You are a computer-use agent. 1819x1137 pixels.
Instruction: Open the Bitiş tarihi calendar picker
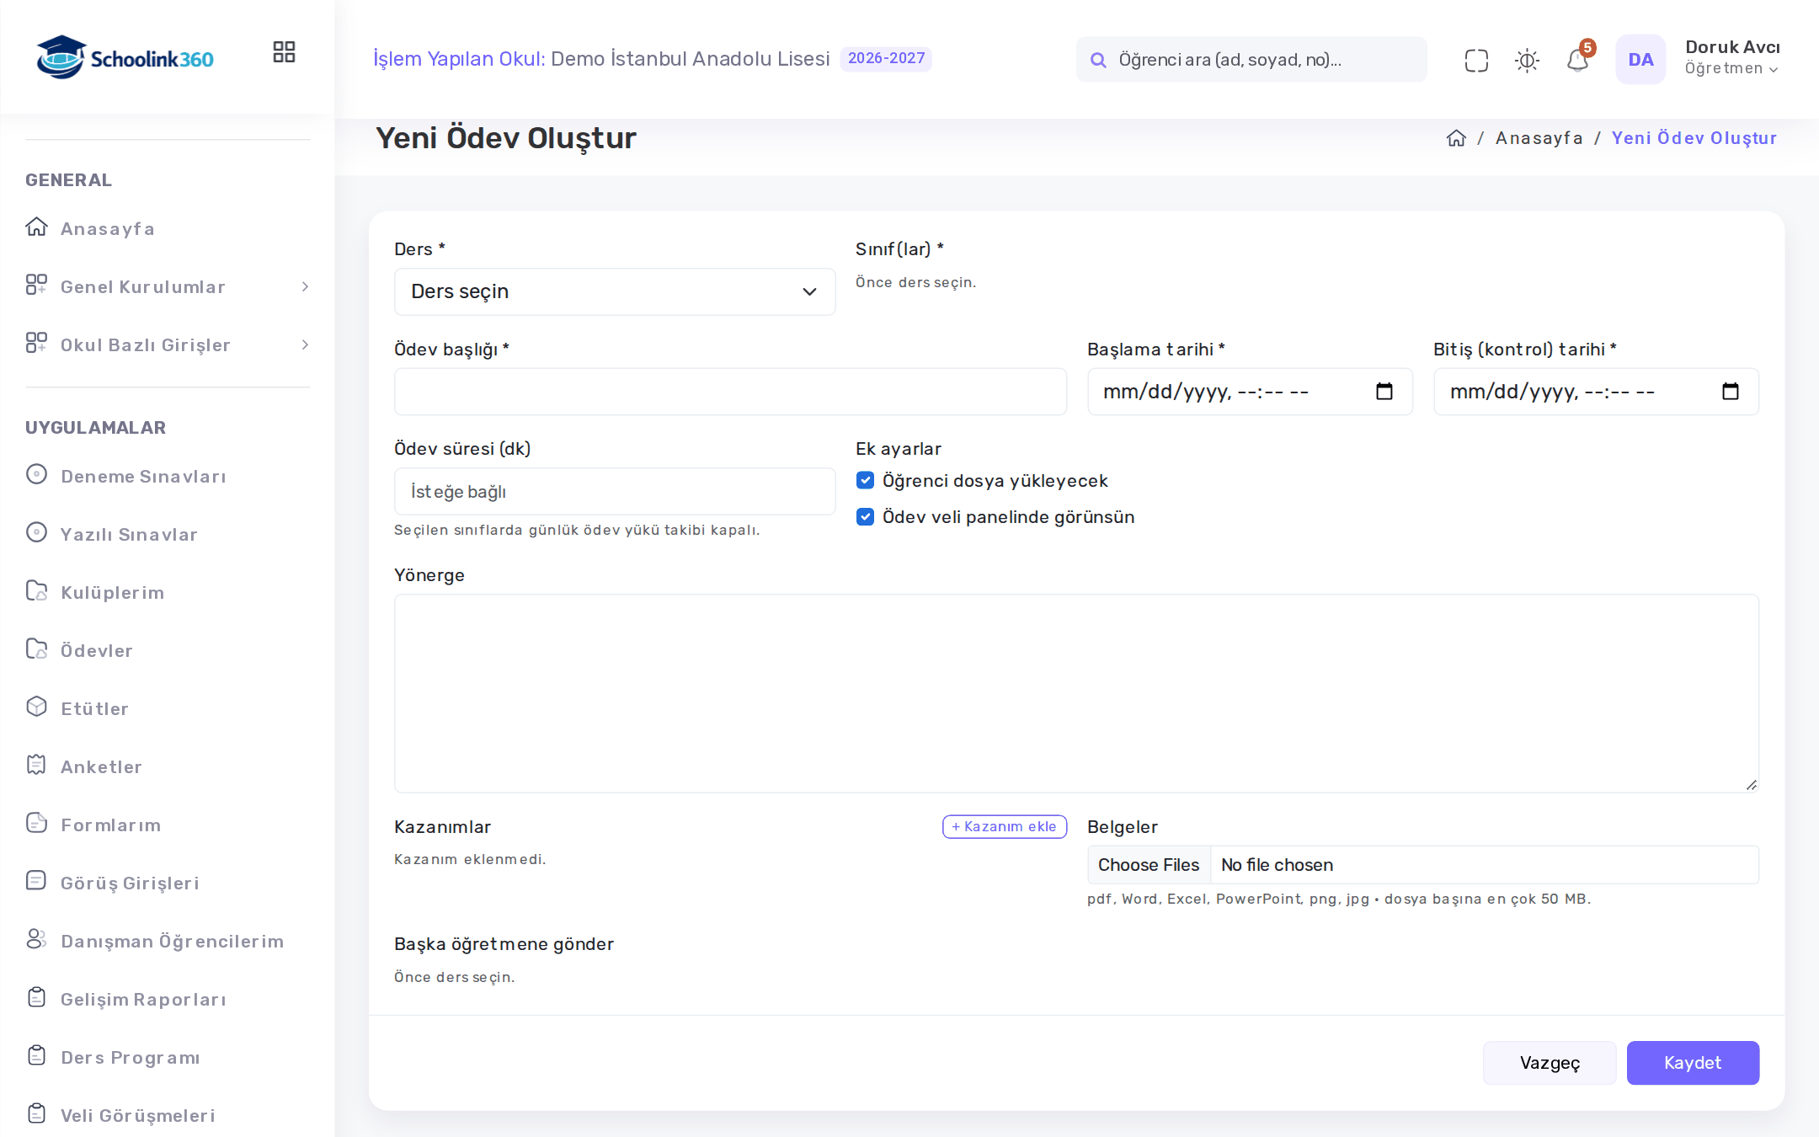pyautogui.click(x=1730, y=392)
